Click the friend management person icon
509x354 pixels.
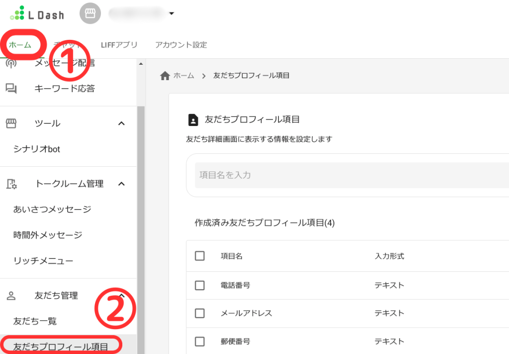coord(11,296)
